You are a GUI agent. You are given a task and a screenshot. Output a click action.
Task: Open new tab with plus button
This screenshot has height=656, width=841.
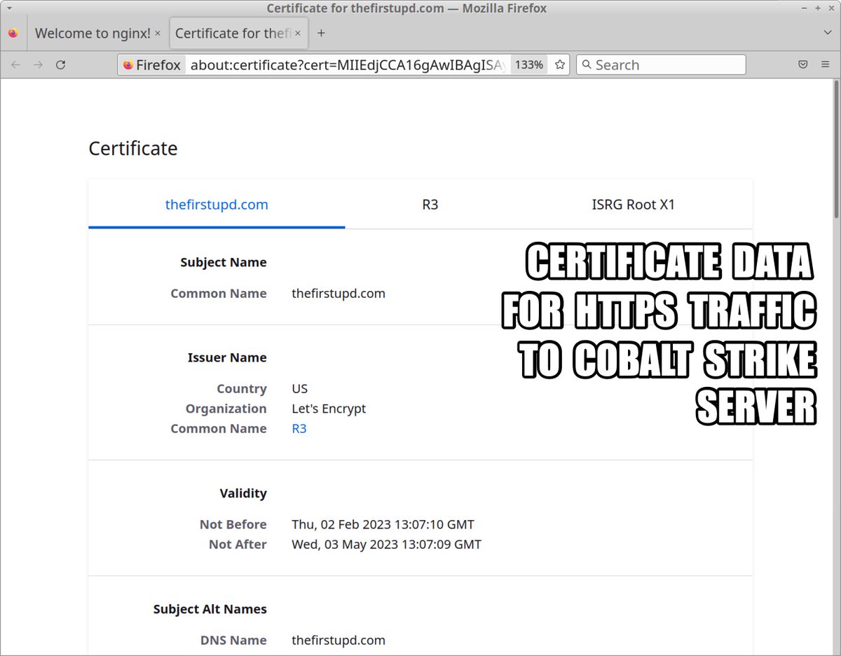click(321, 33)
